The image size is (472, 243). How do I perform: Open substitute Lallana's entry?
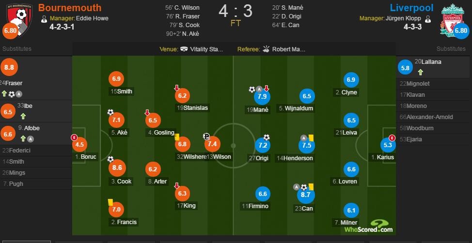pos(433,67)
